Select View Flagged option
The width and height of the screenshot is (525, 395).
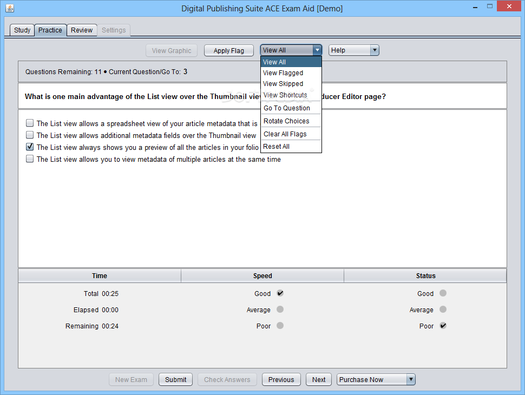click(291, 73)
